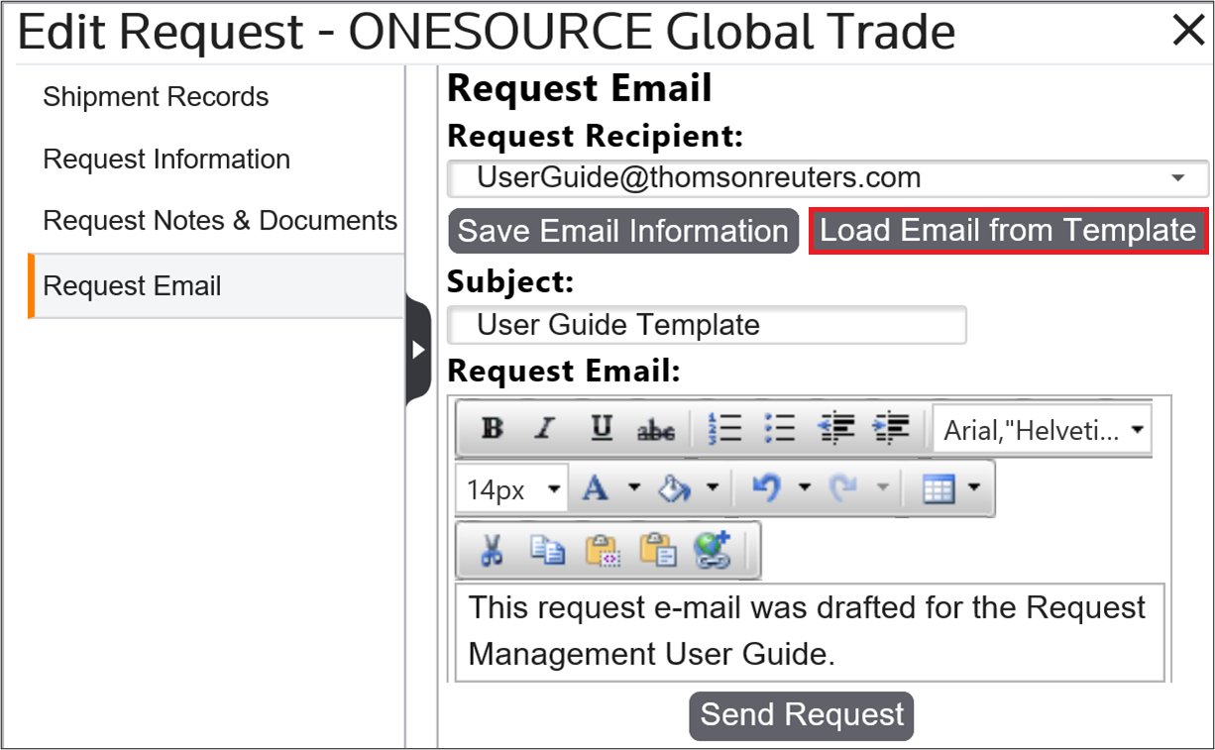Click the font color letter A icon
Screen dimensions: 1215x750
(x=596, y=488)
